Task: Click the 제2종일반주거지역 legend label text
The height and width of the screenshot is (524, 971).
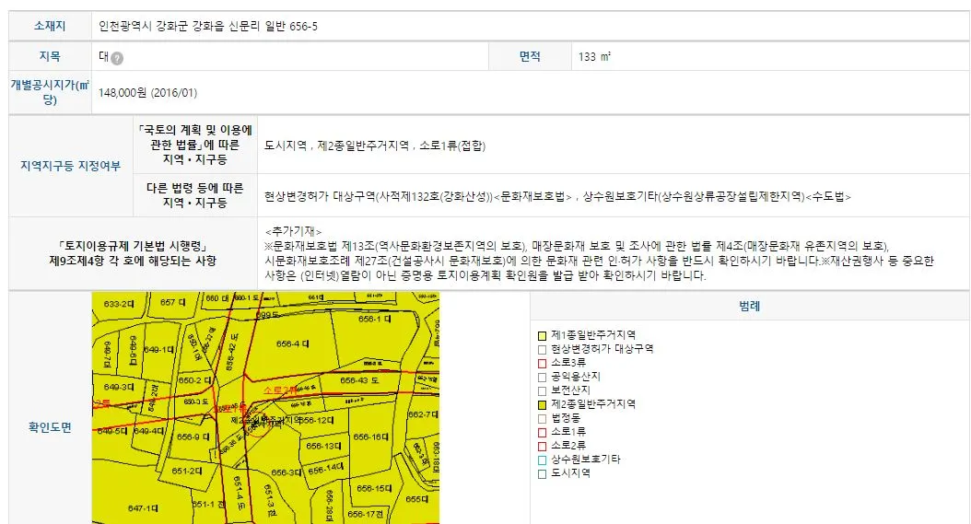Action: pyautogui.click(x=593, y=404)
